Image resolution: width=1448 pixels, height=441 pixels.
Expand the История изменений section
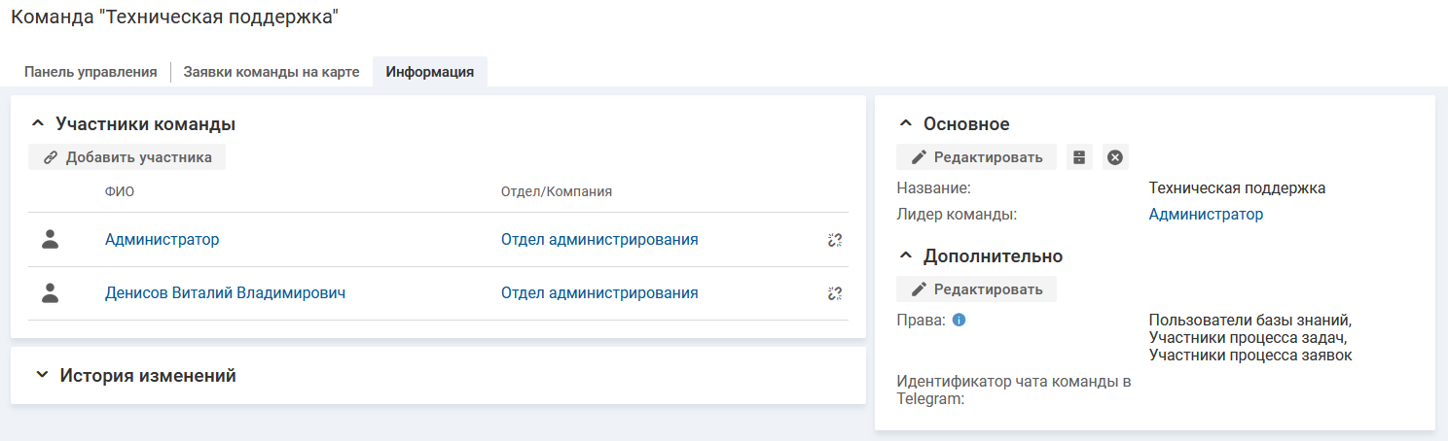tap(41, 375)
